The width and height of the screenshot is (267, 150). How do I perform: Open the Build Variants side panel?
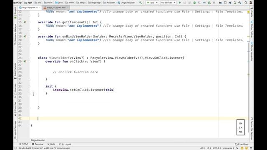point(15,71)
